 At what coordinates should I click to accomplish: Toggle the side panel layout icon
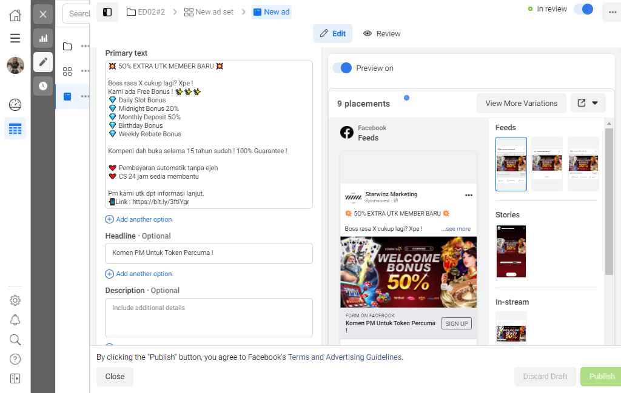[x=107, y=12]
